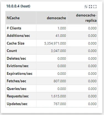Image resolution: width=104 pixels, height=115 pixels.
Task: Click the Fetches/sec value 807.000
Action: pyautogui.click(x=60, y=81)
